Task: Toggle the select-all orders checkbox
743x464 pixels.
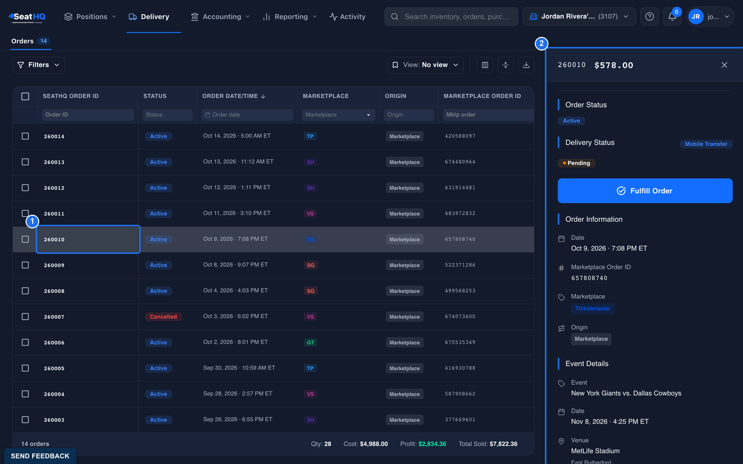Action: pos(25,96)
